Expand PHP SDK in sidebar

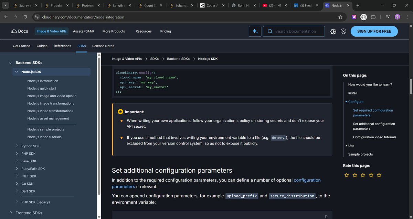coord(17,153)
